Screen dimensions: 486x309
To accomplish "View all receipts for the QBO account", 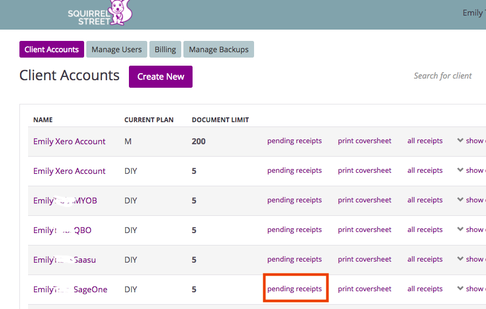I will [x=425, y=230].
